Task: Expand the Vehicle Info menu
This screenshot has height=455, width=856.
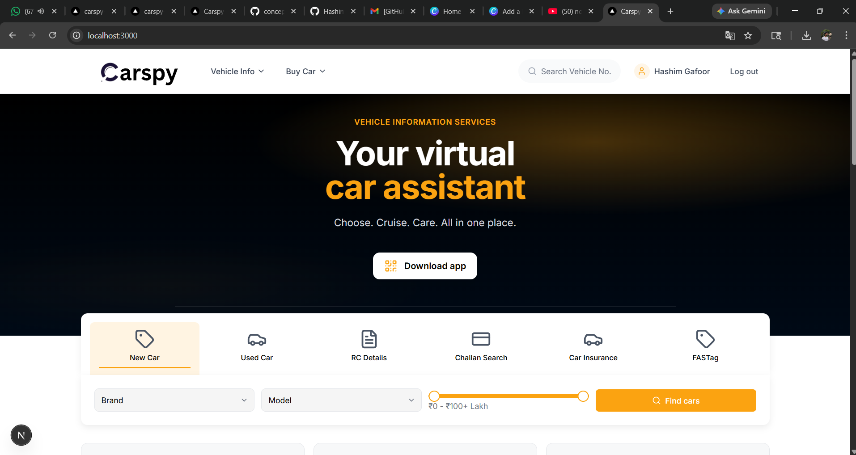Action: [237, 72]
